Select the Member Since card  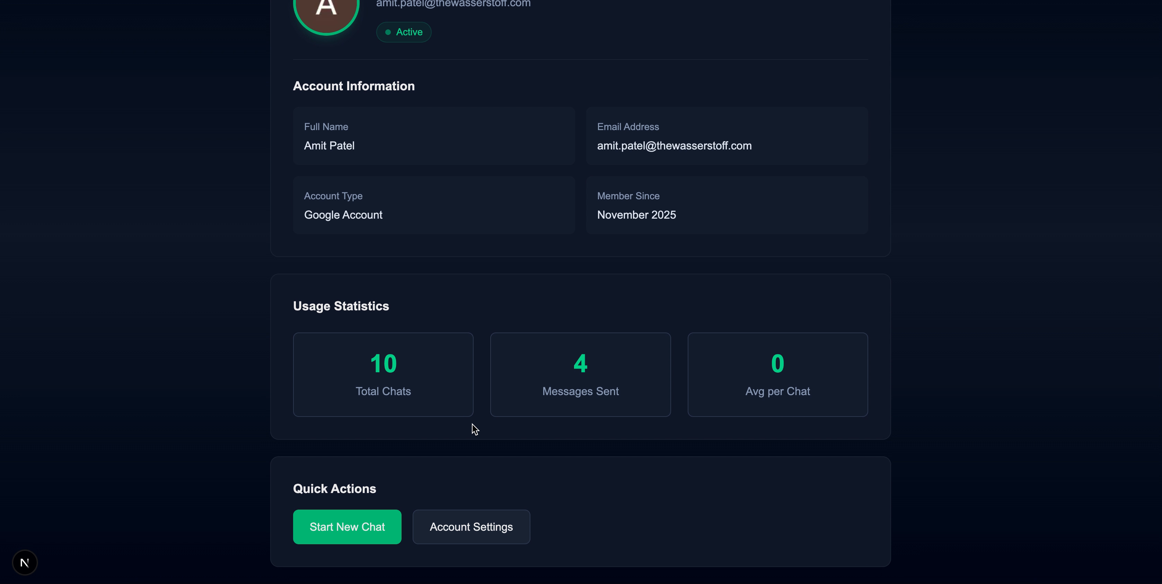click(x=727, y=205)
